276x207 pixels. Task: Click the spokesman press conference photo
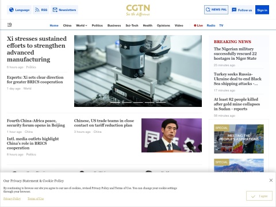[171, 135]
